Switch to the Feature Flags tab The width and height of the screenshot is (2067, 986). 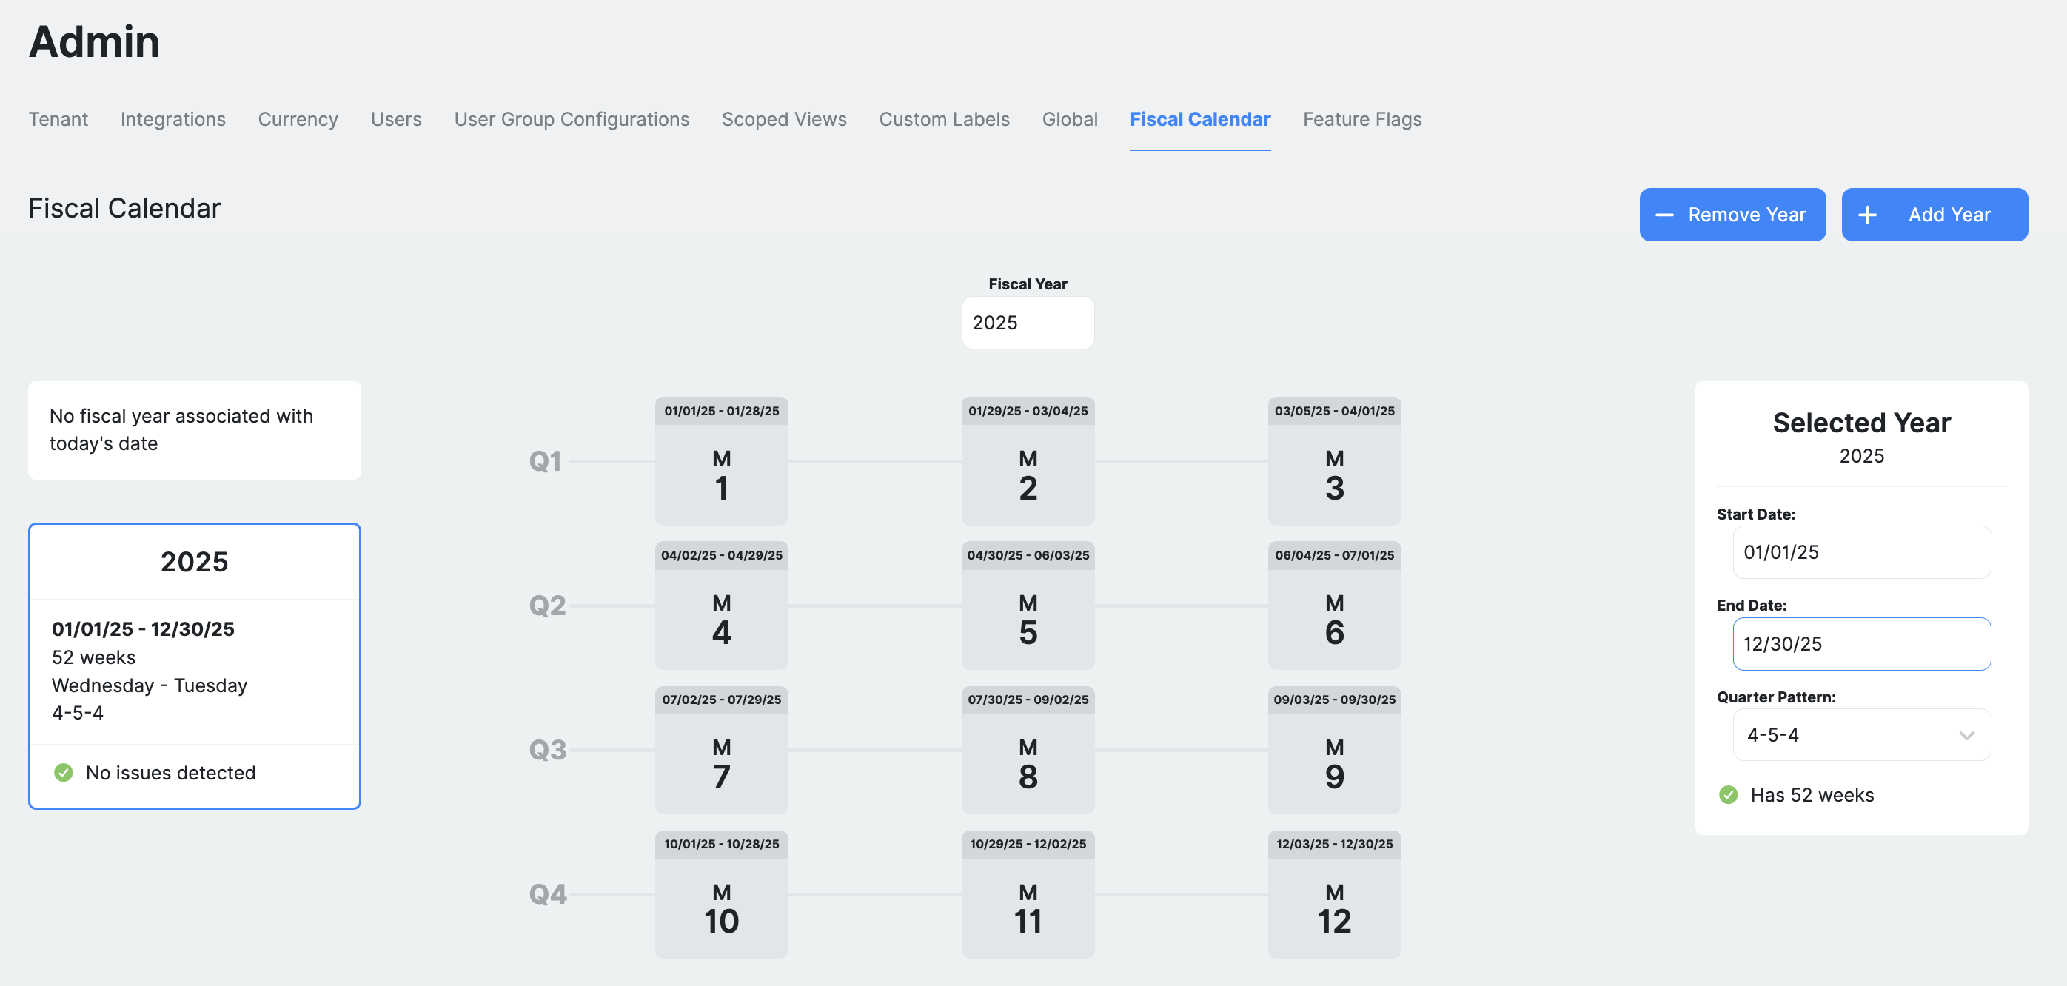click(x=1361, y=118)
